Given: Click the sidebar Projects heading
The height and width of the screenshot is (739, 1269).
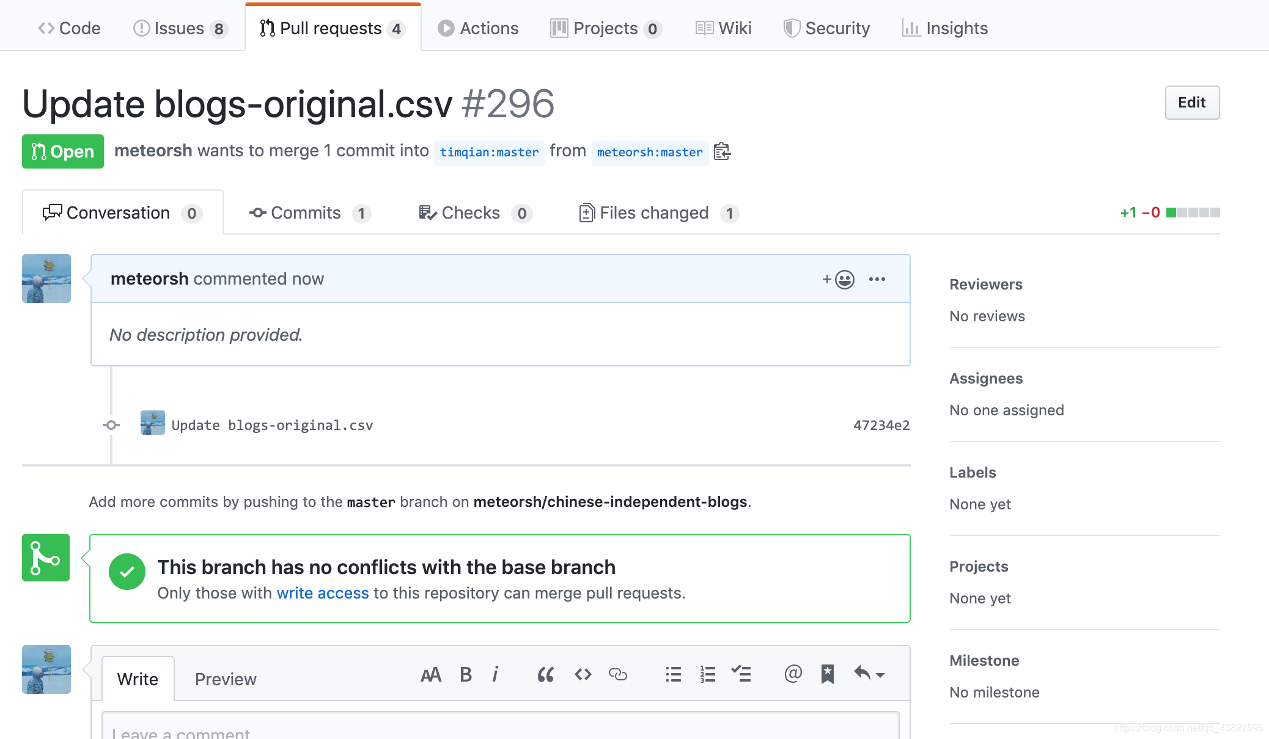Looking at the screenshot, I should click(x=978, y=567).
